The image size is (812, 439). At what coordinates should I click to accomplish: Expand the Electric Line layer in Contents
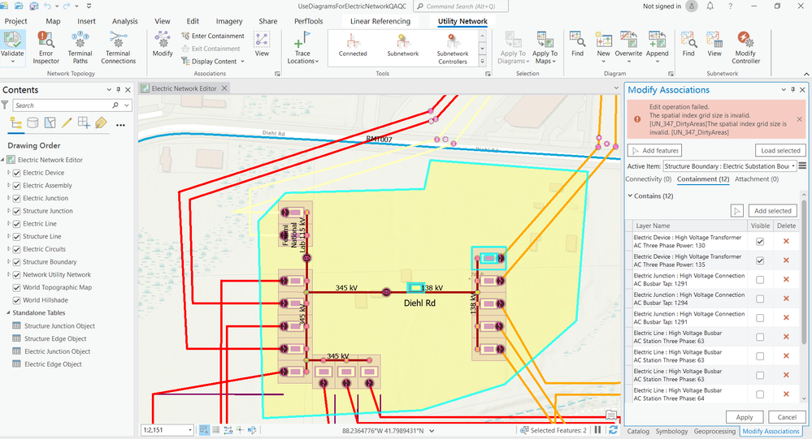(x=8, y=223)
